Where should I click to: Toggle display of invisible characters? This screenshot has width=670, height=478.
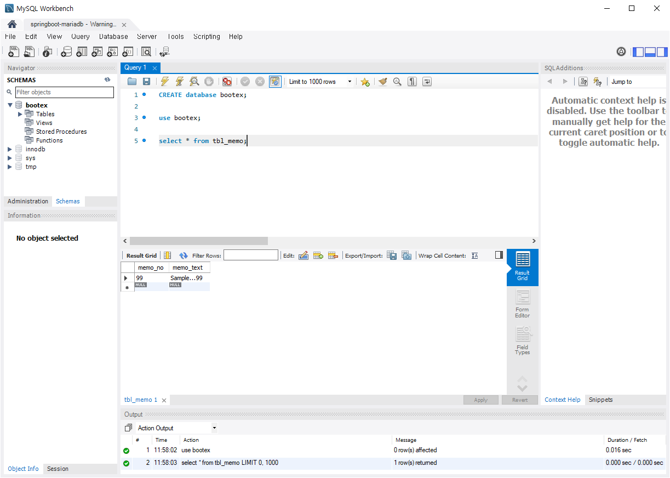click(x=412, y=82)
